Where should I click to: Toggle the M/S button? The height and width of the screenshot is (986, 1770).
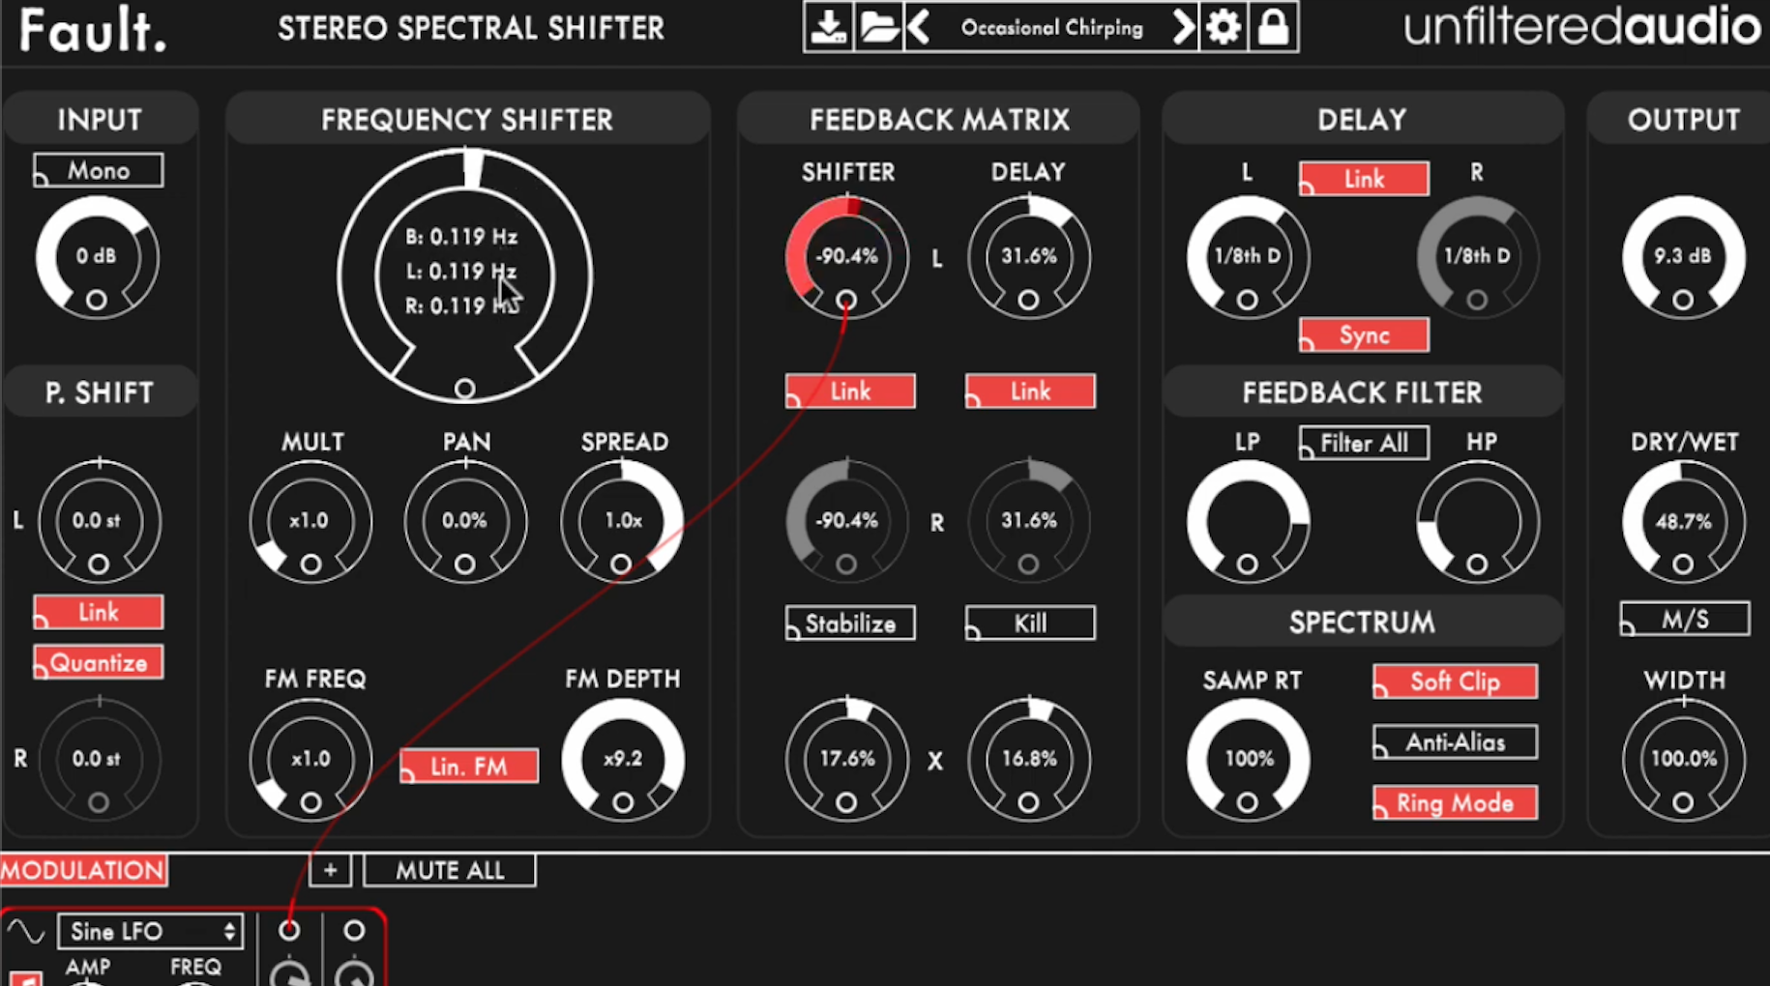(1685, 620)
